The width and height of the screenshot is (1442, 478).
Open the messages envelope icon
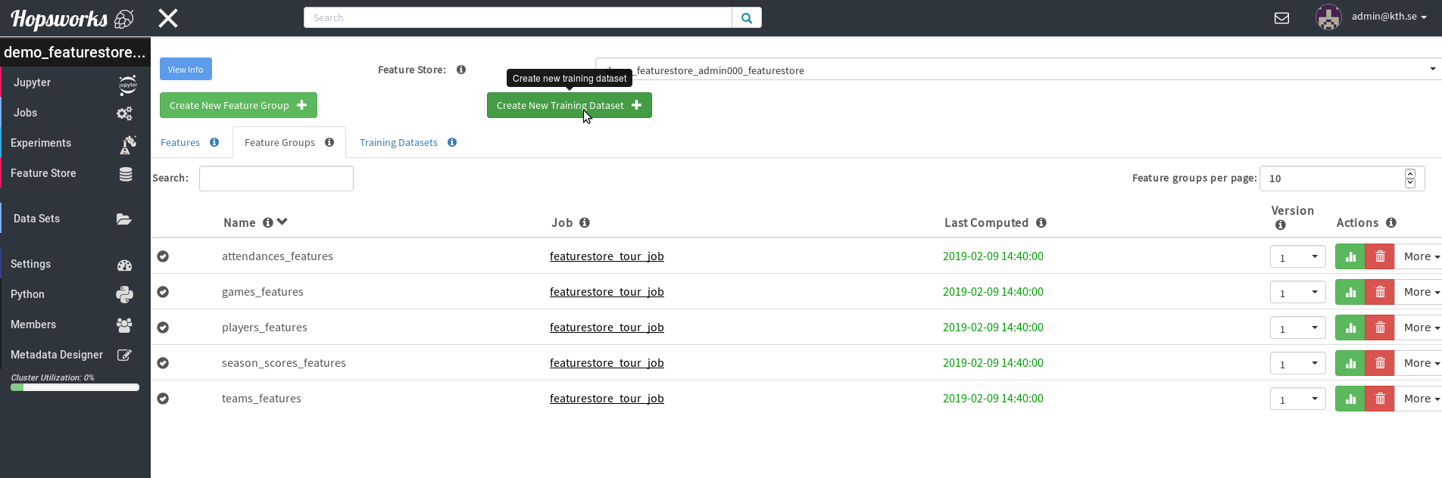pos(1281,18)
